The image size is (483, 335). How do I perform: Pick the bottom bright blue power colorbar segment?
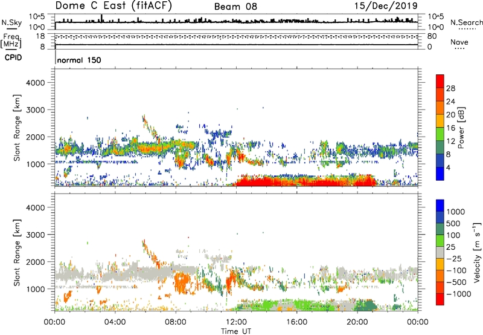(x=440, y=174)
